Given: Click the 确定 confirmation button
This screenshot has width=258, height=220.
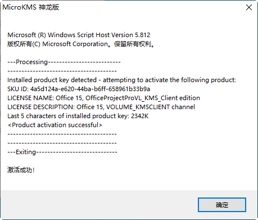Looking at the screenshot, I should point(222,205).
